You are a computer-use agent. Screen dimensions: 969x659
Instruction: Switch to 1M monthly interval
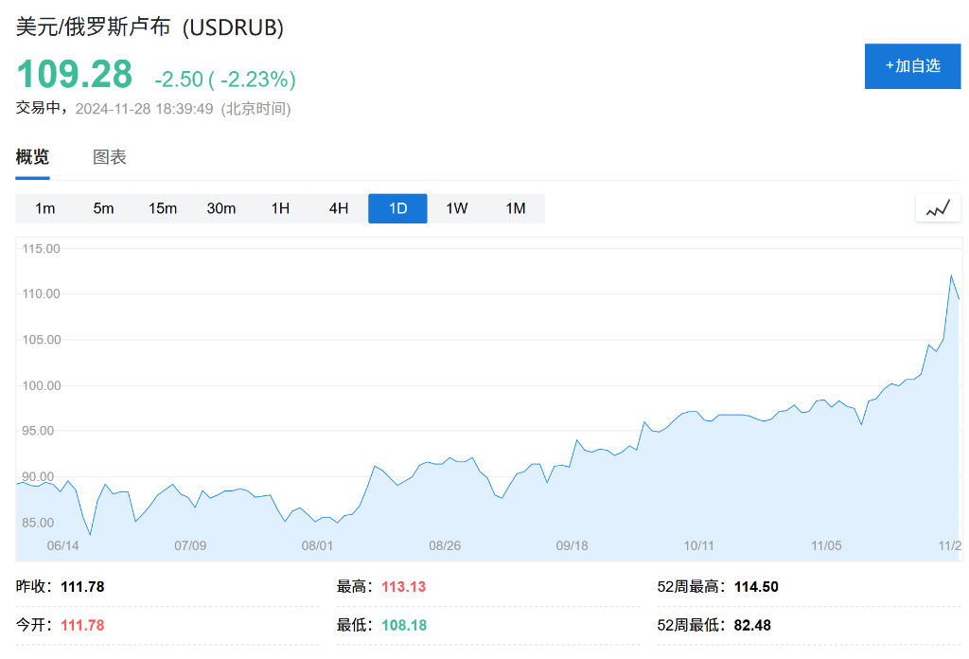coord(516,208)
